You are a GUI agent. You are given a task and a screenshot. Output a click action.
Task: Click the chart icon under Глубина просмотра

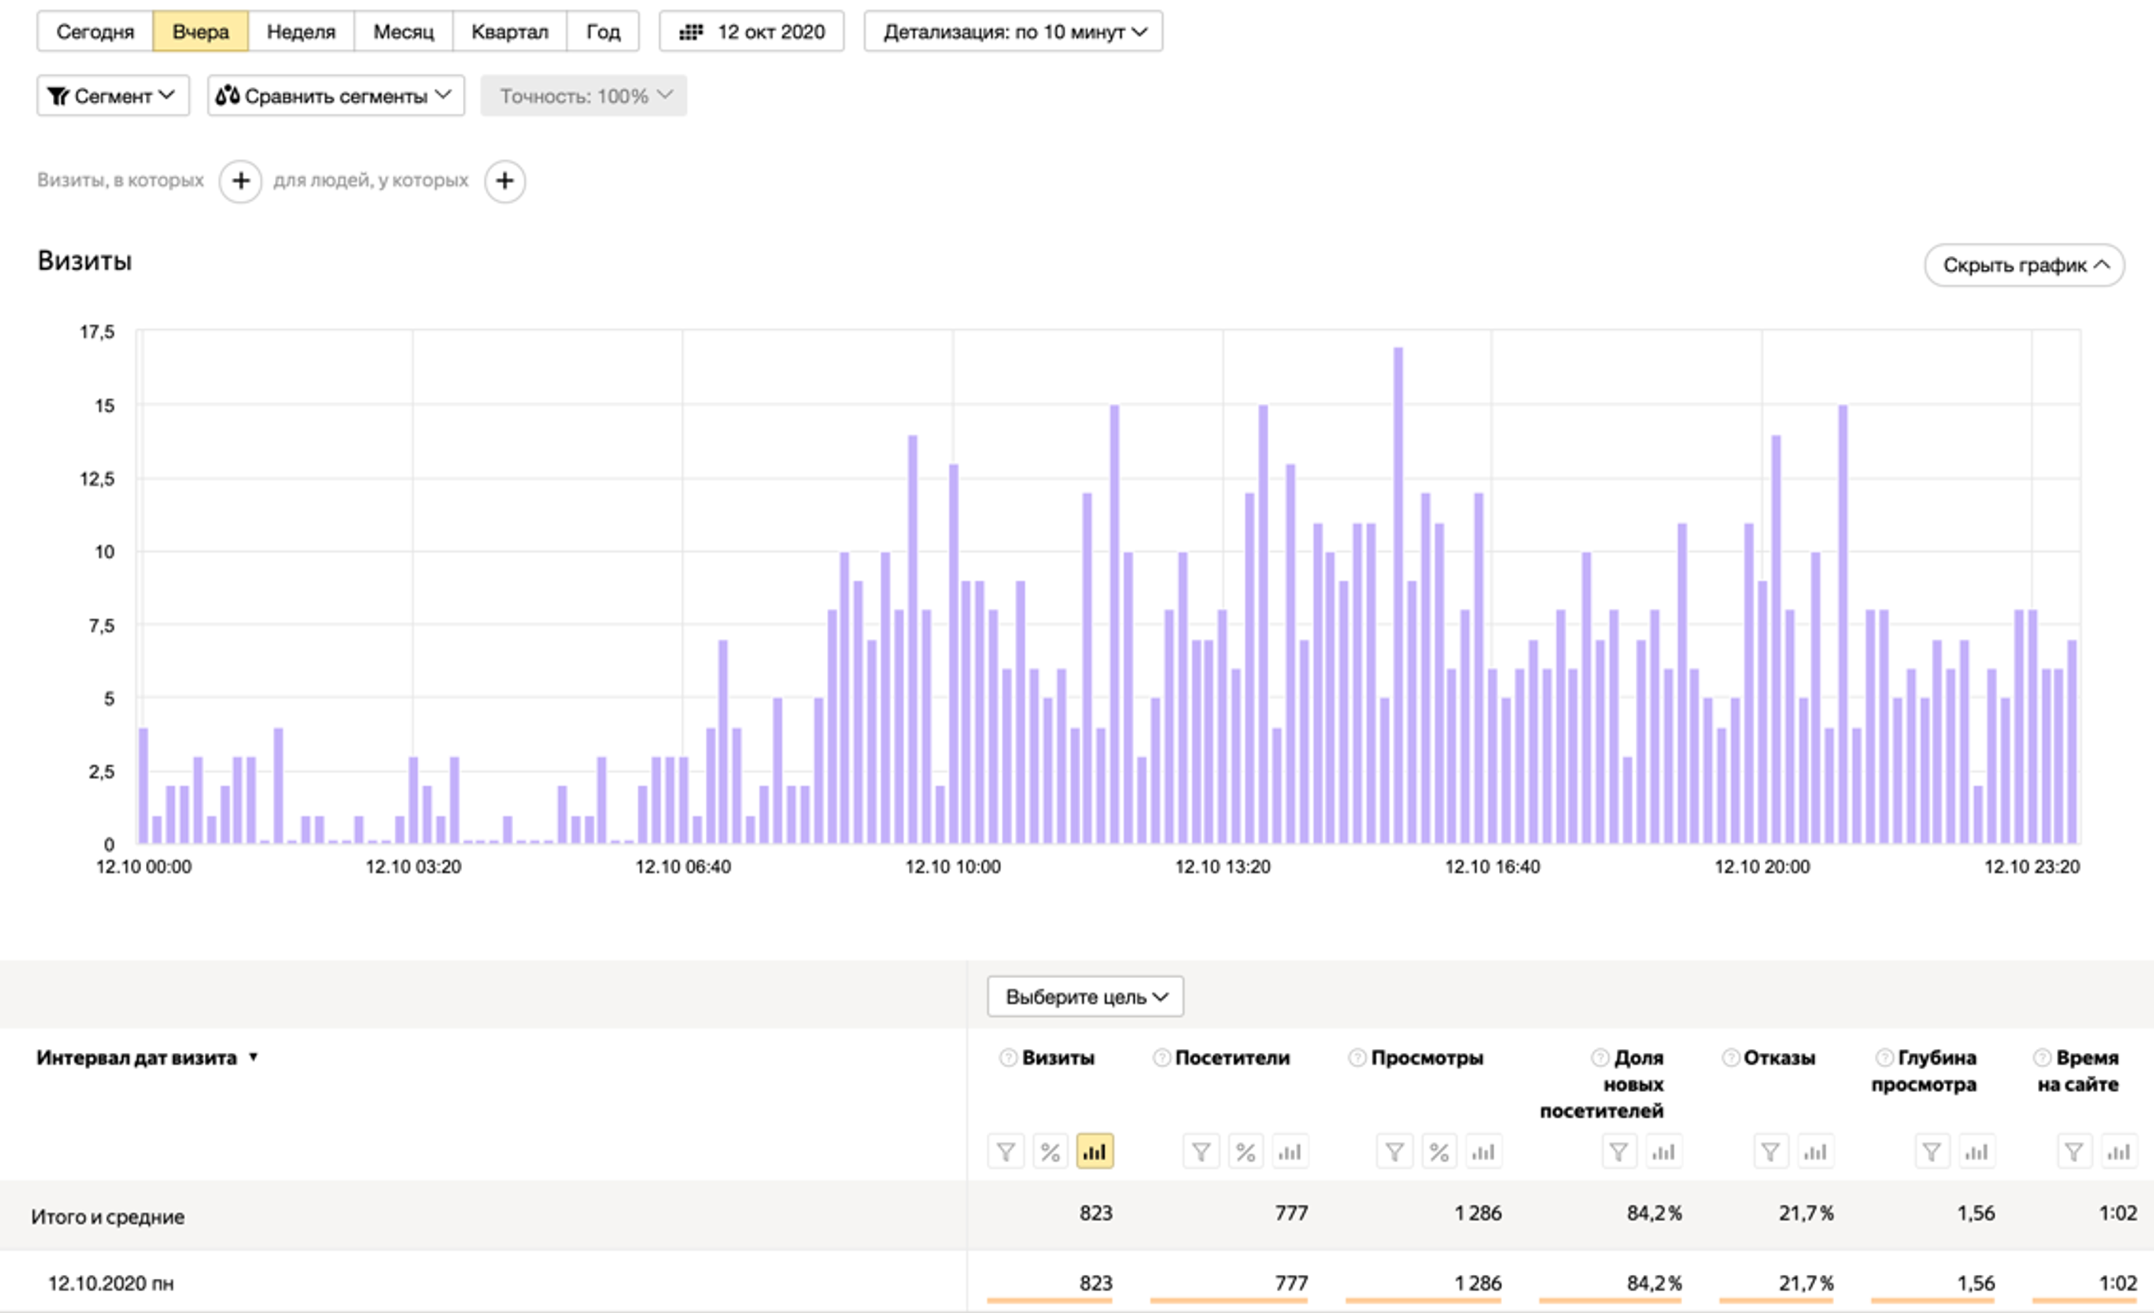click(1976, 1152)
